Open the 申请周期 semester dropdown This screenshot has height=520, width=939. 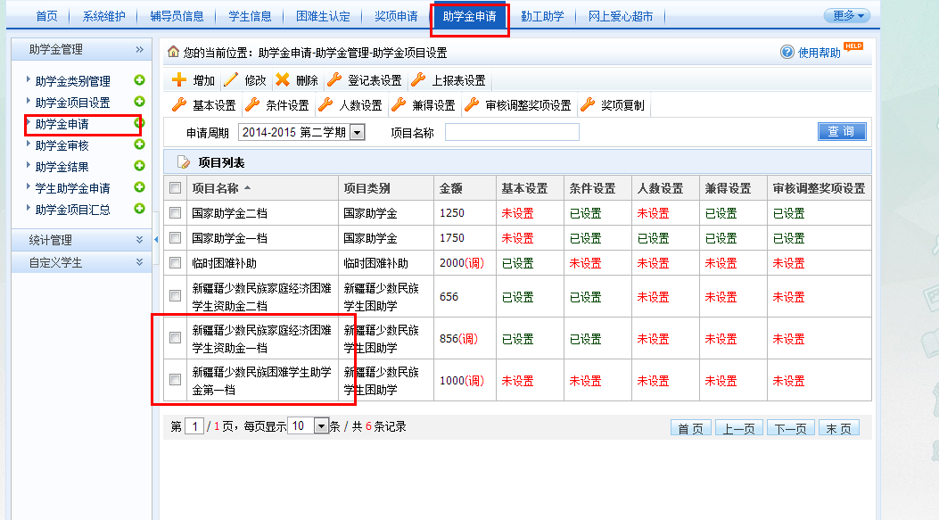coord(357,132)
